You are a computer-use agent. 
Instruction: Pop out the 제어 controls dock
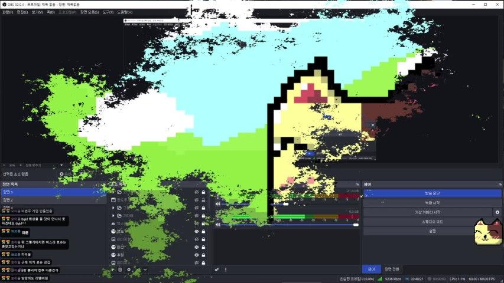[500, 184]
